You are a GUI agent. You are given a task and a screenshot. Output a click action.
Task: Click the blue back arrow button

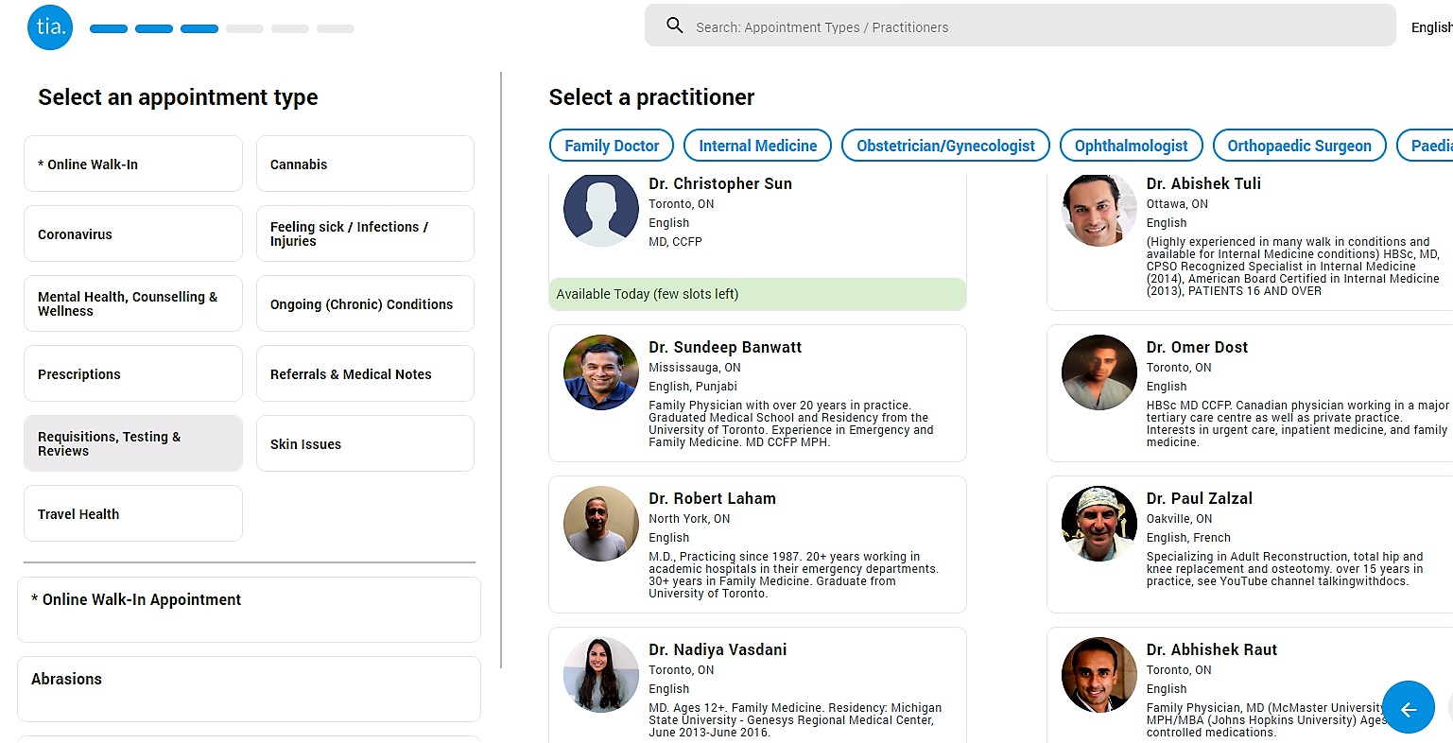pyautogui.click(x=1409, y=708)
